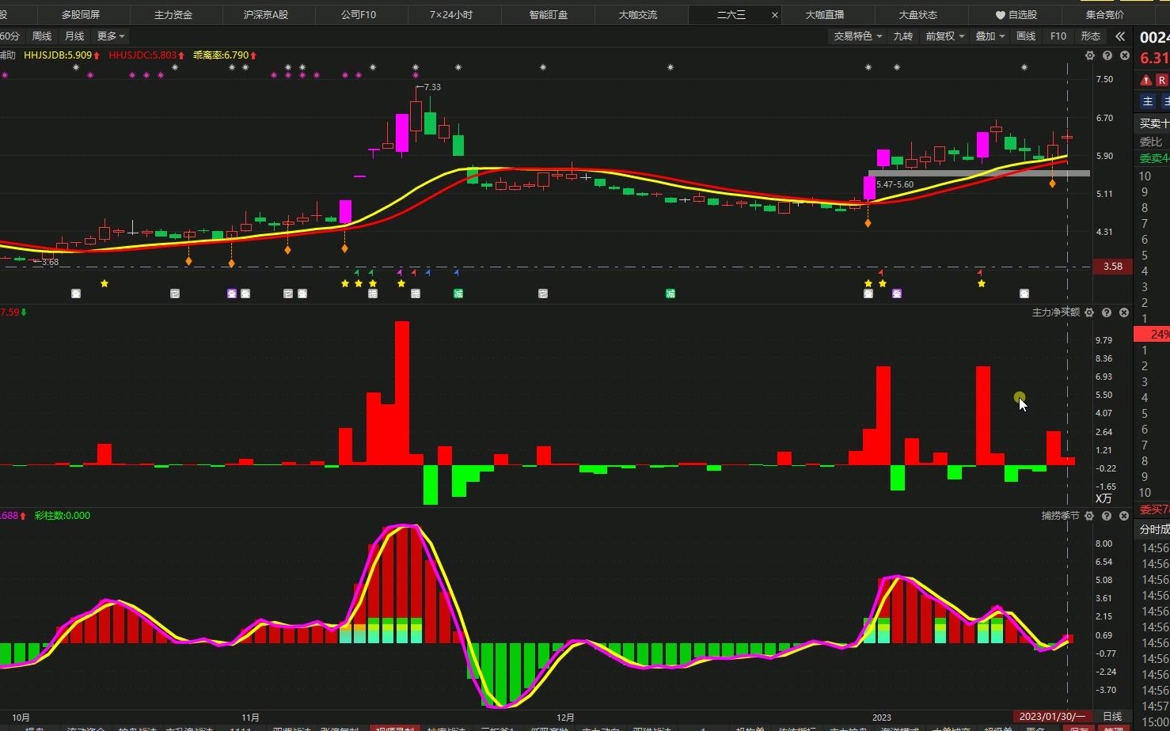Click the orange diamond below latest candle
The width and height of the screenshot is (1170, 731).
point(1053,184)
